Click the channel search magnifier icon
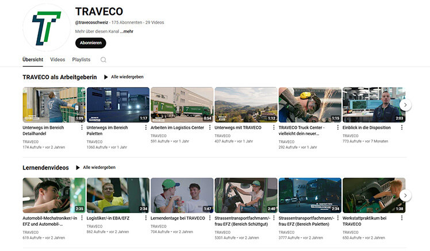Screen dimensions: 430x251 tap(103, 60)
